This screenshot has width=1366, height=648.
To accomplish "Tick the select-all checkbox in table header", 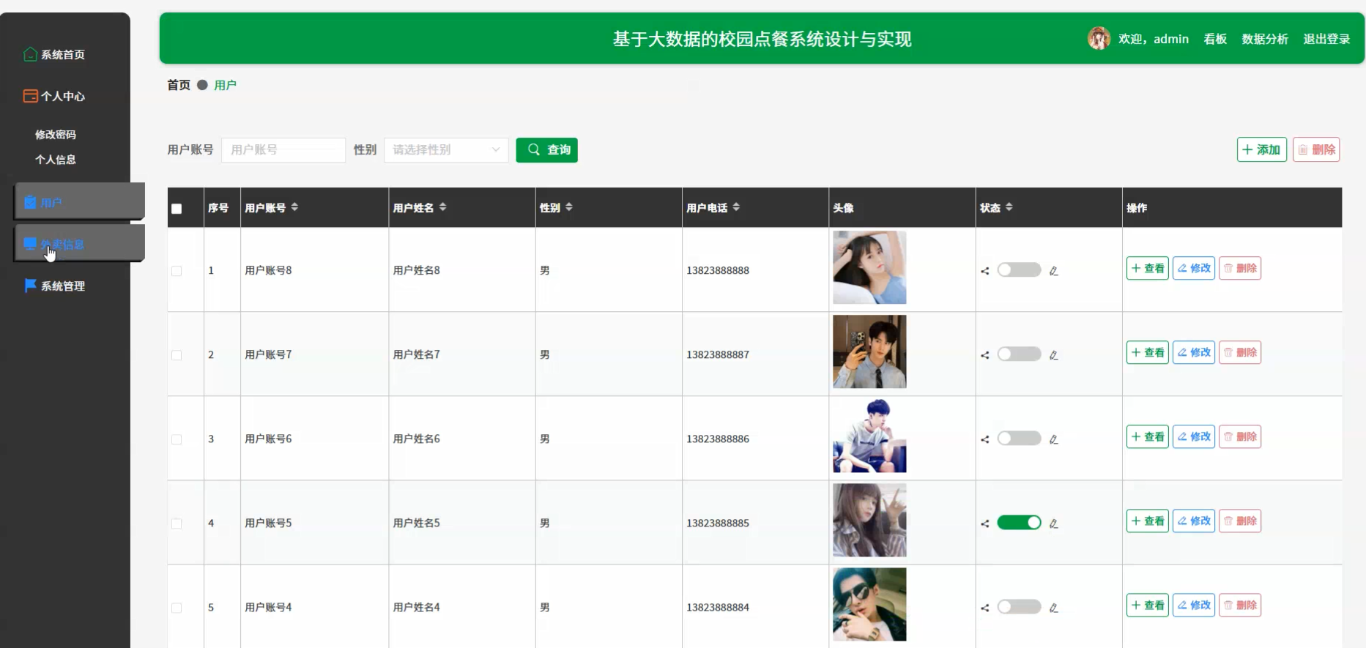I will tap(177, 209).
